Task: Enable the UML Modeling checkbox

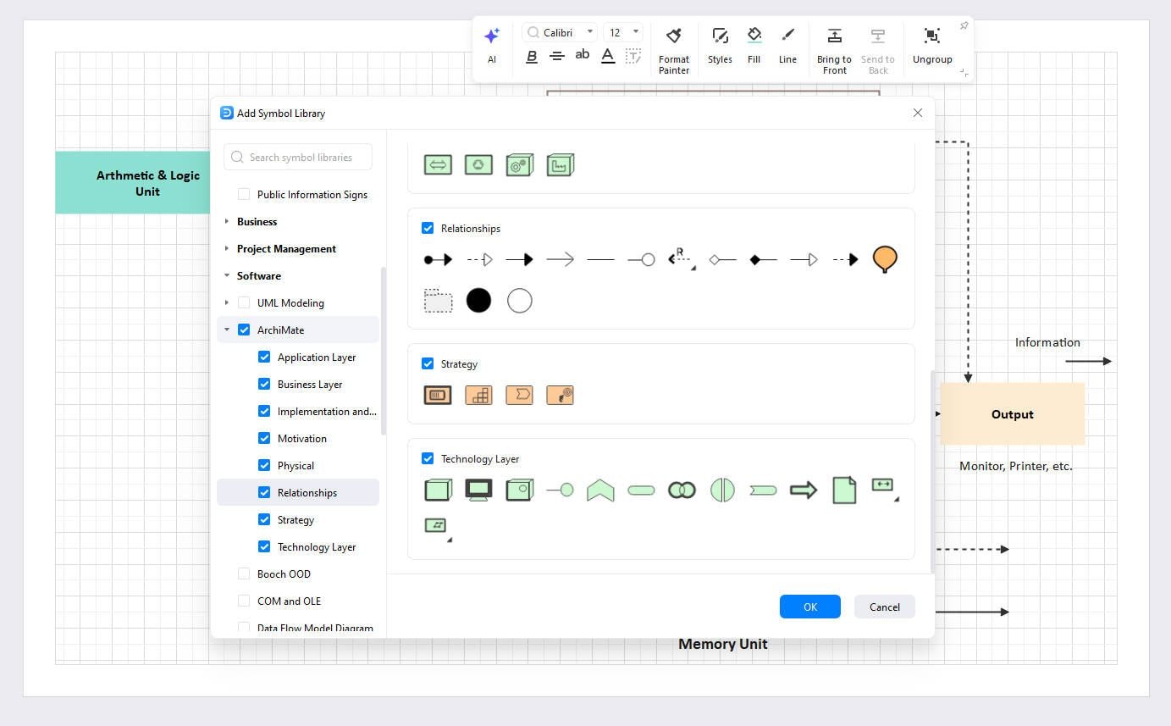Action: click(x=244, y=302)
